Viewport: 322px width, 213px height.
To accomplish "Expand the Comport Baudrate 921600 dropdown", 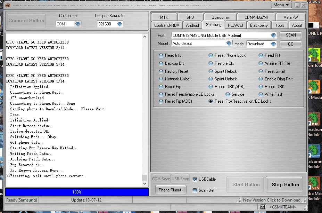I will point(119,24).
